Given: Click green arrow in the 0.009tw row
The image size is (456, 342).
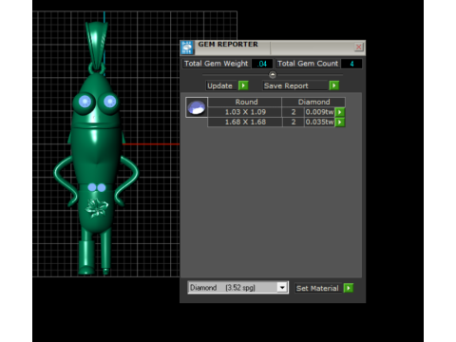Looking at the screenshot, I should [x=340, y=112].
